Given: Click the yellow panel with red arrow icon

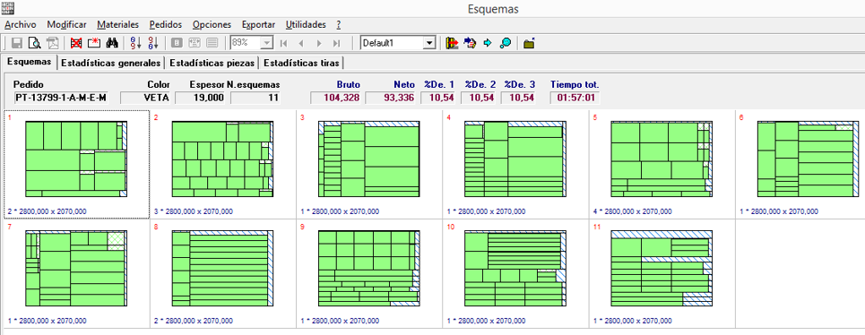Looking at the screenshot, I should (453, 43).
